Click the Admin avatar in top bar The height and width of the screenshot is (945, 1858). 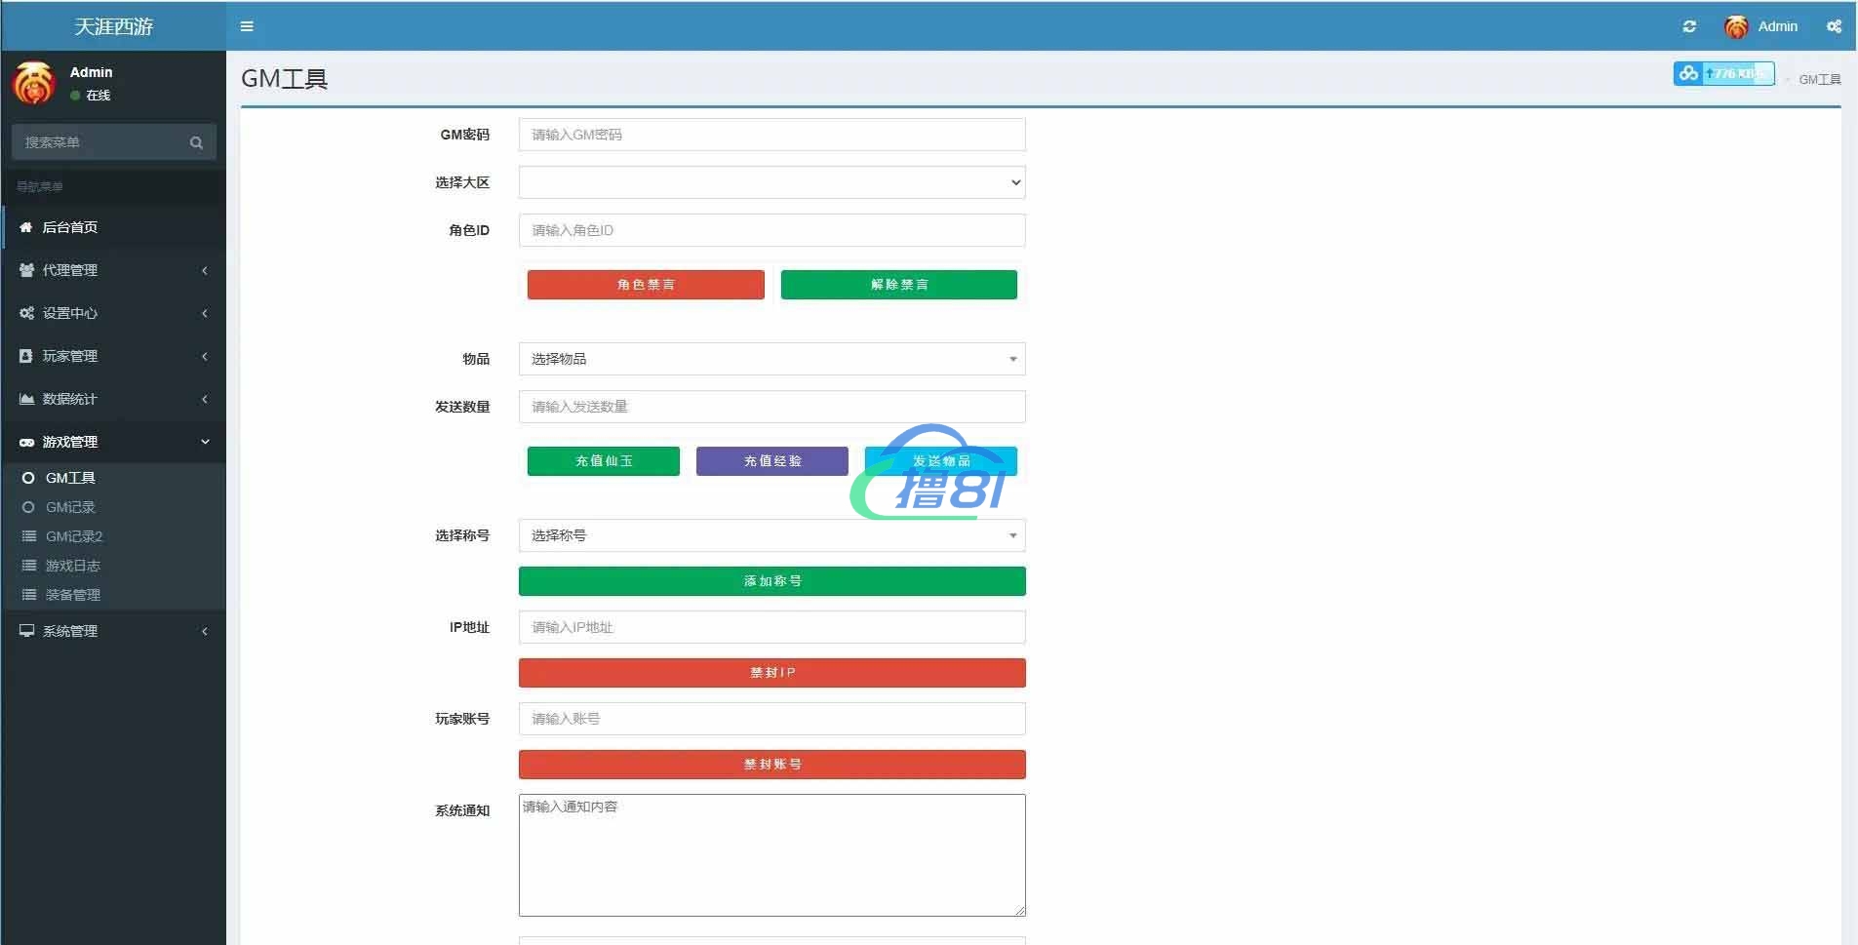[1736, 27]
